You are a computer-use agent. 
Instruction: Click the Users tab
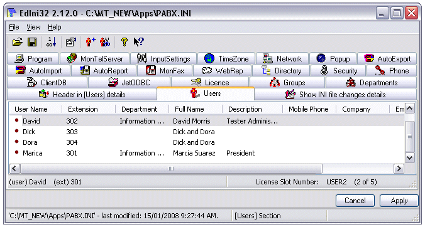206,93
